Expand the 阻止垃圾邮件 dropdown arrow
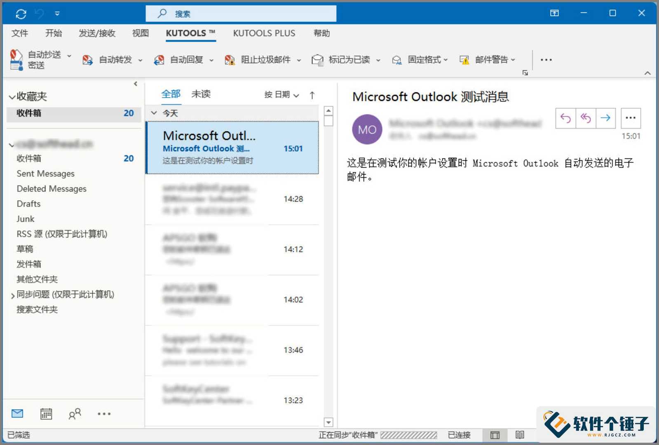This screenshot has height=445, width=659. [299, 60]
